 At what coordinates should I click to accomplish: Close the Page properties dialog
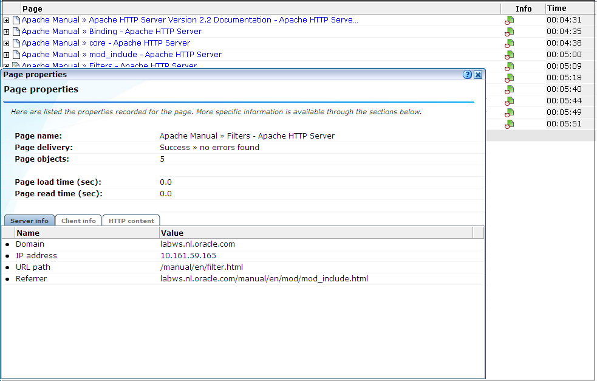478,75
